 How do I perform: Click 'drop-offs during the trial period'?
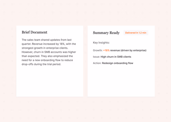[41, 64]
